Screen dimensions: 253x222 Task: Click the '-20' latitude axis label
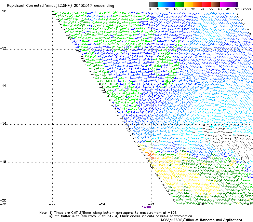coord(3,200)
